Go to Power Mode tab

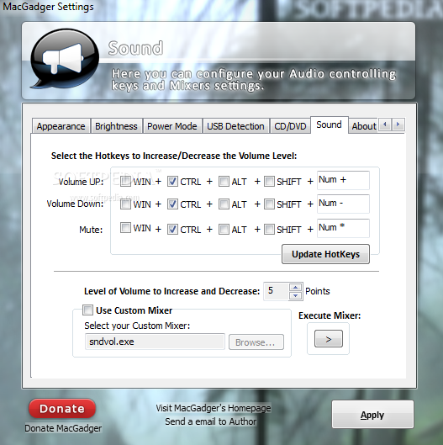coord(172,126)
